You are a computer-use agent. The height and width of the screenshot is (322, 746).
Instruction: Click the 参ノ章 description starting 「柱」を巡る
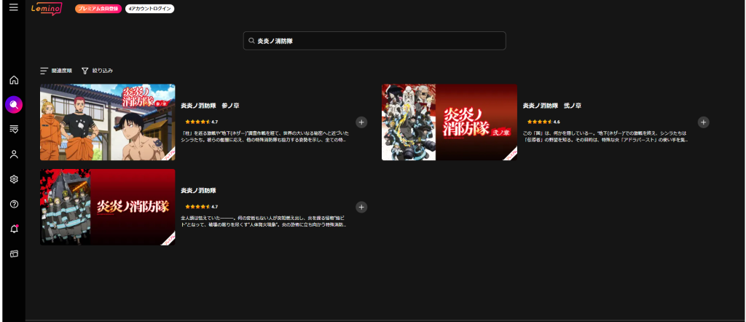pyautogui.click(x=265, y=137)
